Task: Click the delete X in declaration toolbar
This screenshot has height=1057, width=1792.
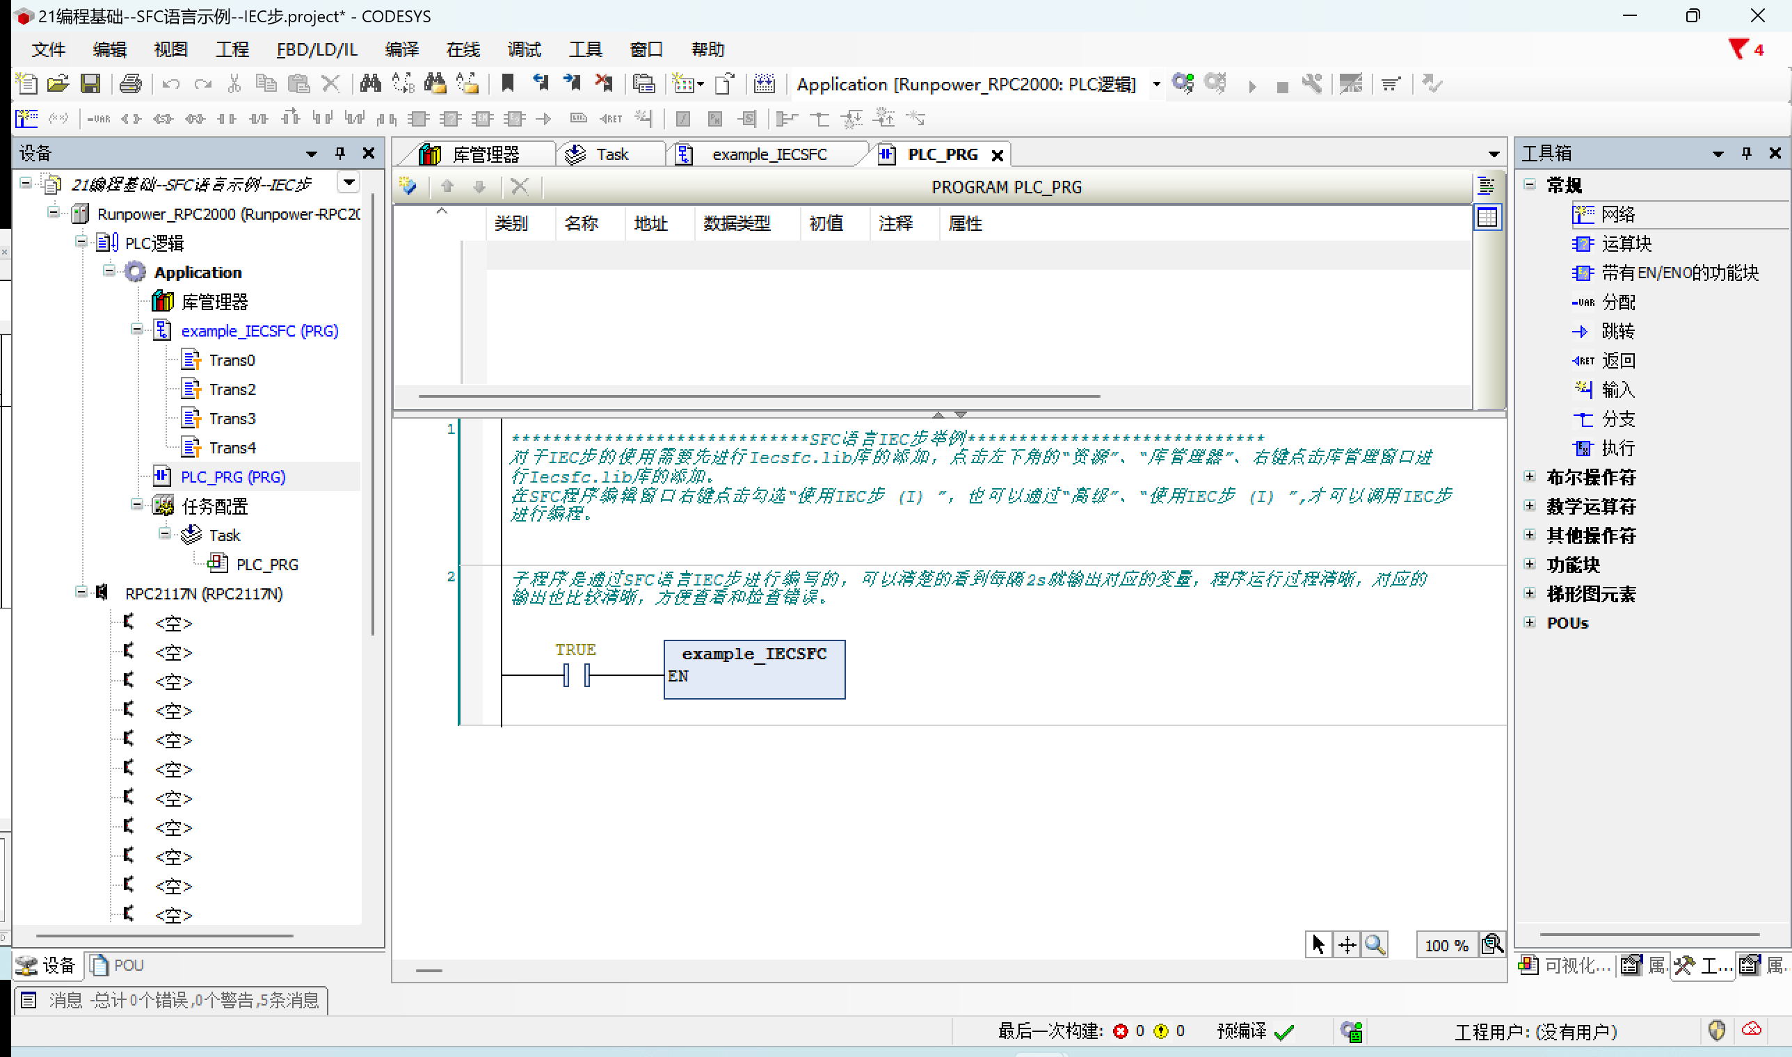Action: tap(520, 186)
